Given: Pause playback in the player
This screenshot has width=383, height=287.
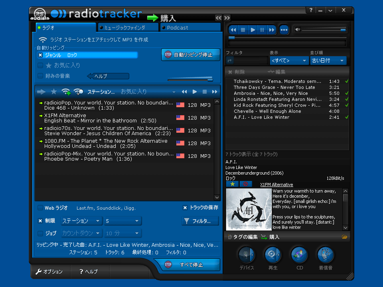Looking at the screenshot, I should click(262, 30).
